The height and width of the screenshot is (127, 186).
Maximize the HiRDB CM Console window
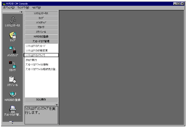[178, 4]
